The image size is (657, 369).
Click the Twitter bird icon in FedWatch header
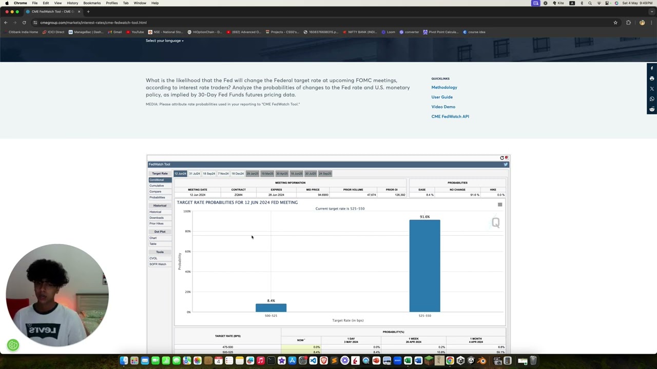[x=506, y=165]
